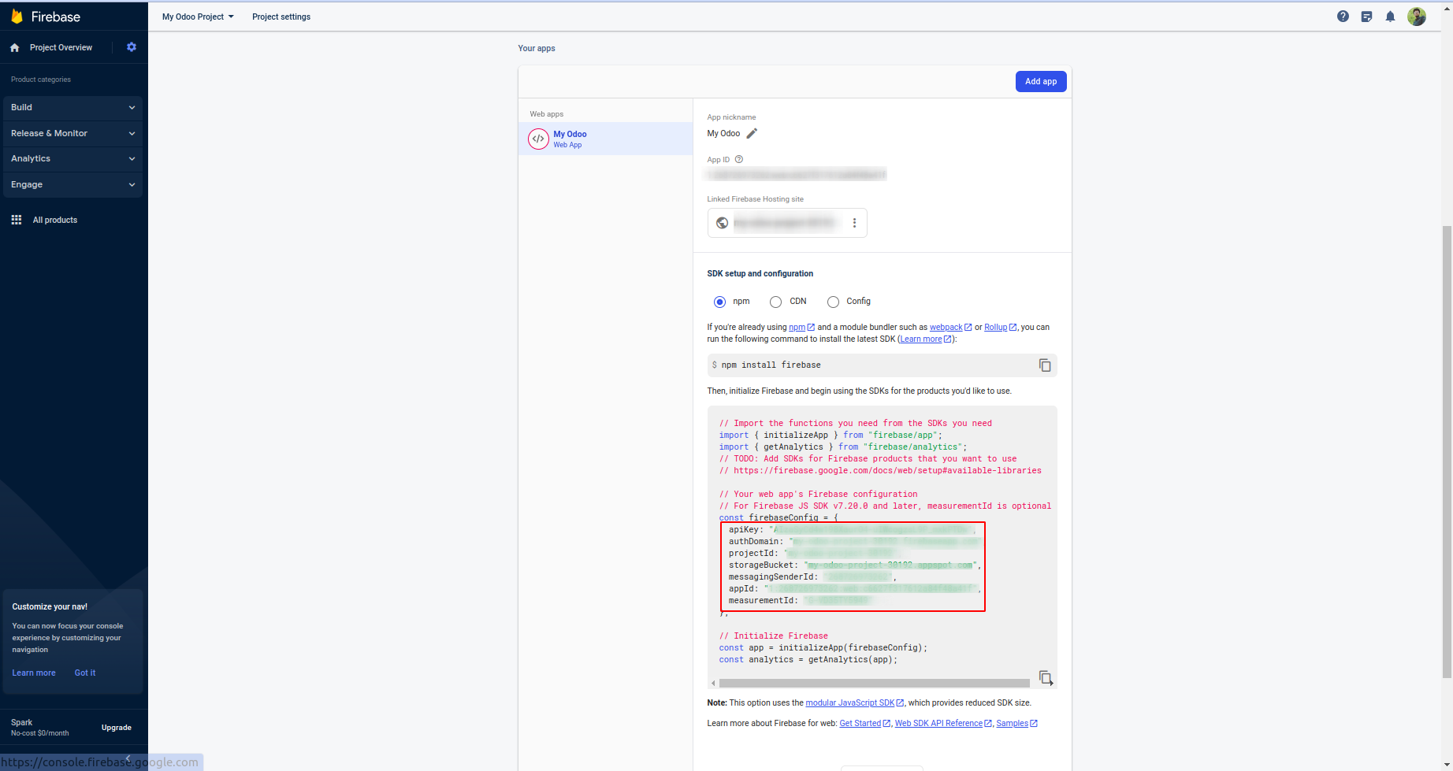Viewport: 1453px width, 771px height.
Task: Expand the Build category
Action: [x=72, y=108]
